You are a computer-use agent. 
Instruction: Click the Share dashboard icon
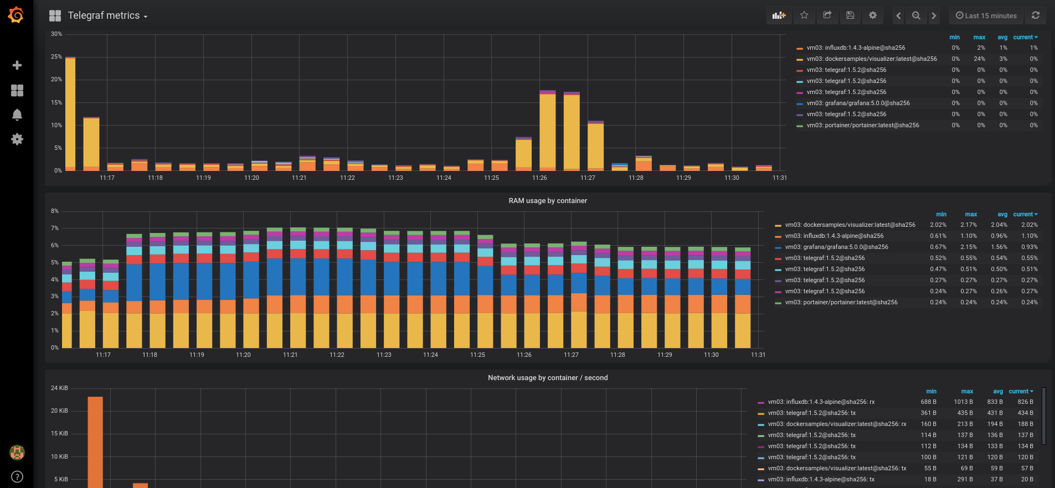point(827,15)
